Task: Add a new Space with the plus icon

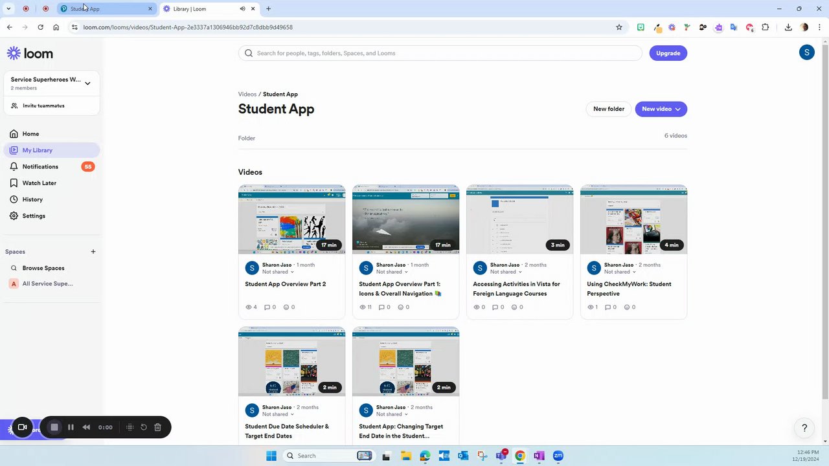Action: pos(93,252)
